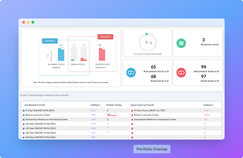This screenshot has height=158, width=243.
Task: Click the red window close dot
Action: tap(23, 22)
